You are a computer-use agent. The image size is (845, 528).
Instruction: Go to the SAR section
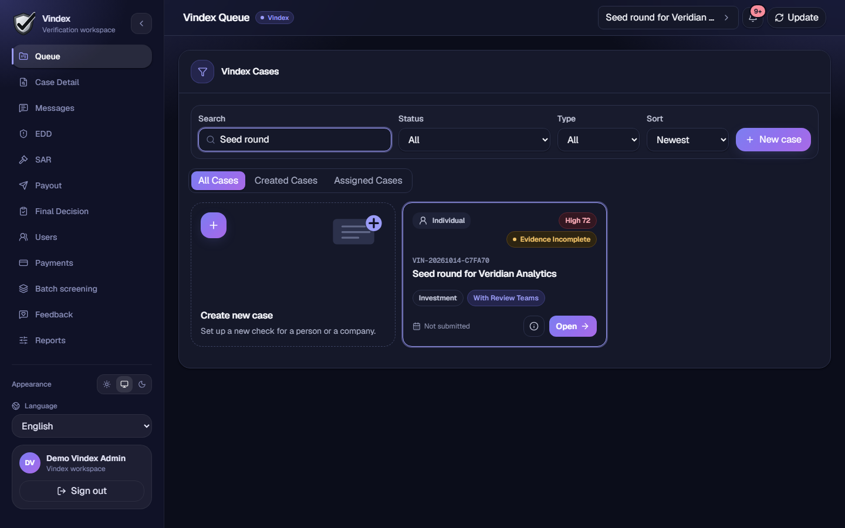(x=82, y=160)
